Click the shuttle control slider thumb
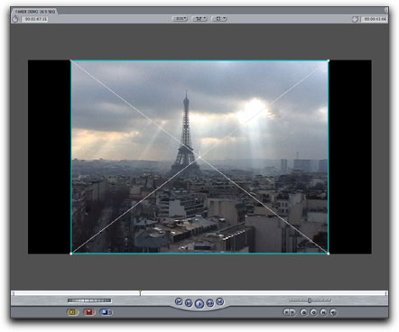The image size is (399, 332). click(310, 300)
